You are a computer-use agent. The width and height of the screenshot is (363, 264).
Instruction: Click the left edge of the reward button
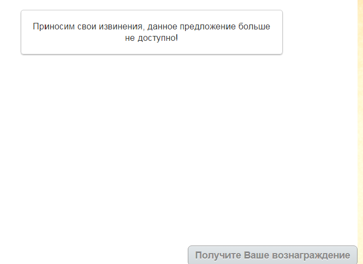click(190, 255)
